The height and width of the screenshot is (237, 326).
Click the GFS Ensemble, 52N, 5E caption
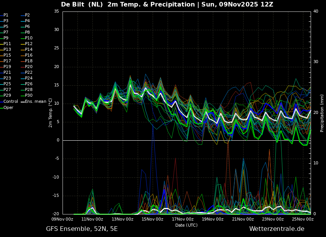pyautogui.click(x=82, y=229)
